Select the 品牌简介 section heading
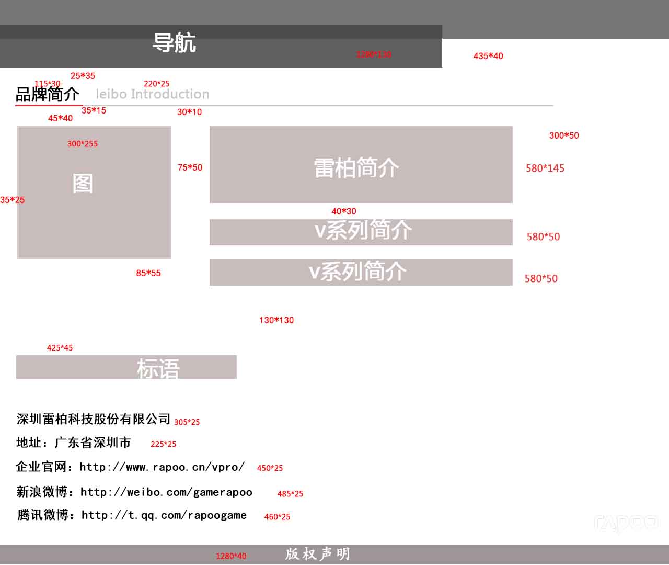 pos(48,94)
